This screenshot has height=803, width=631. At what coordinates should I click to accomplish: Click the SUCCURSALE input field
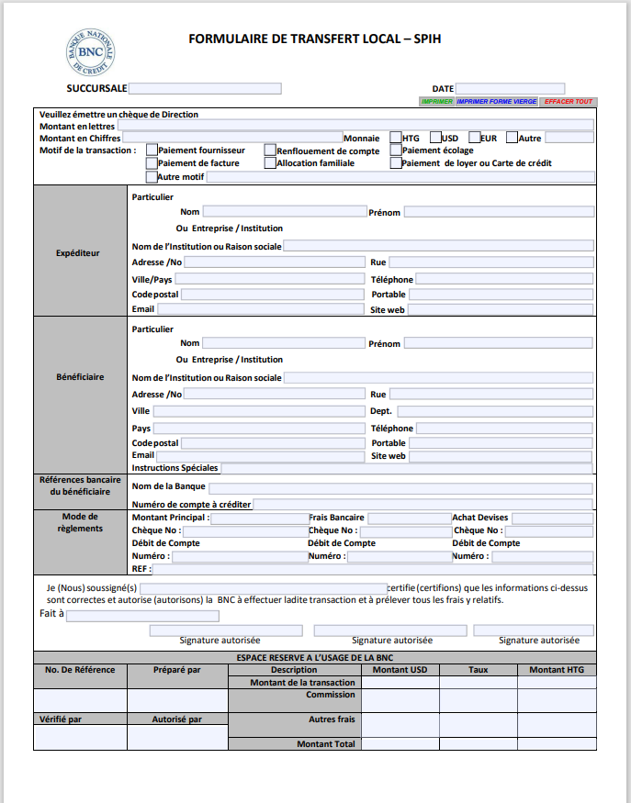point(205,89)
